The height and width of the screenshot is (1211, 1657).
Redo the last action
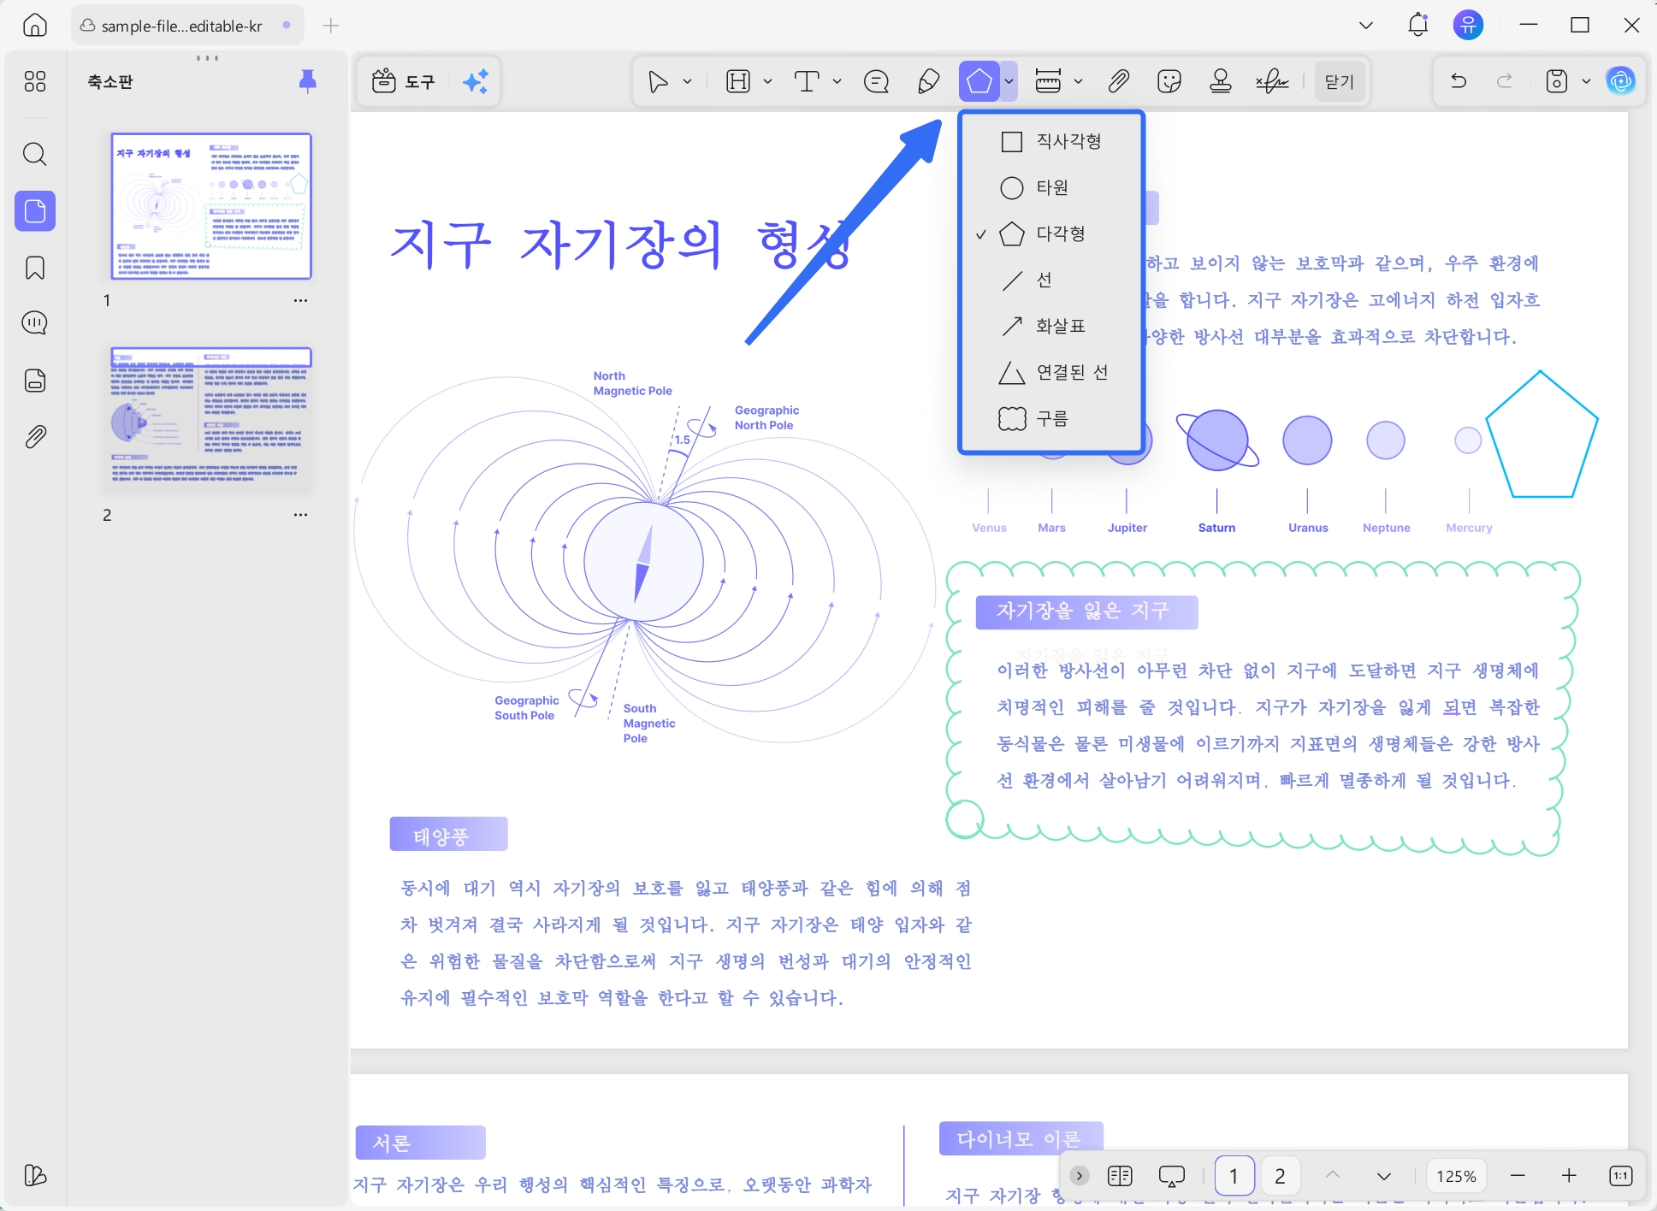(1504, 81)
